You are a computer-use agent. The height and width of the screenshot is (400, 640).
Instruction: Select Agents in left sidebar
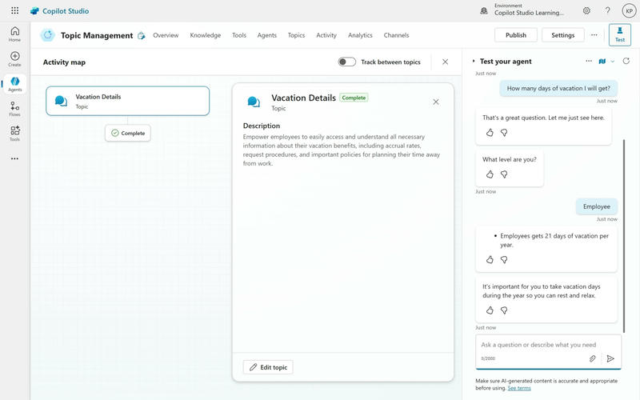[14, 84]
